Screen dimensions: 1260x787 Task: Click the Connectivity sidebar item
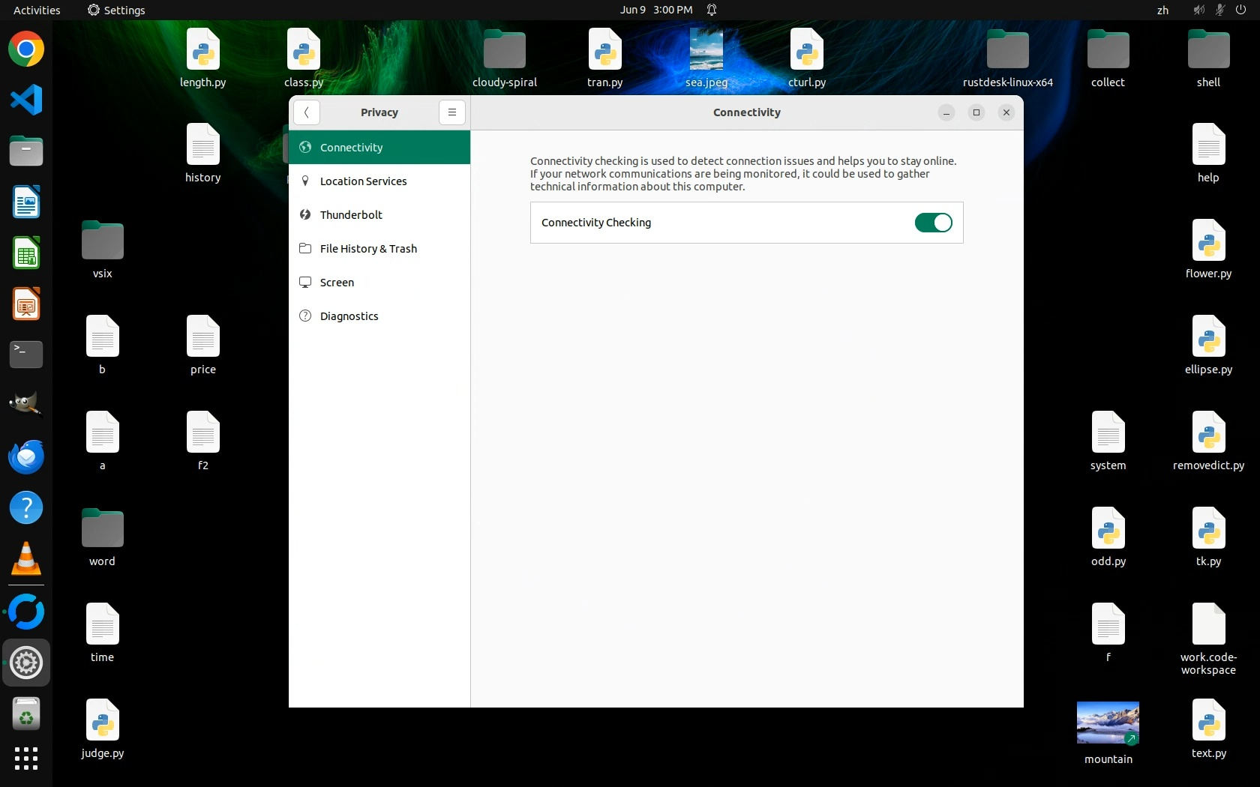(x=351, y=148)
